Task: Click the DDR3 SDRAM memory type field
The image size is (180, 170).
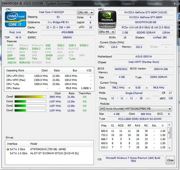Action: [x=159, y=77]
